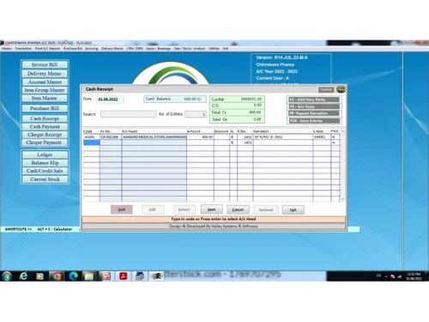Click the Date field showing 01.06.2022
429x322 pixels.
(111, 100)
